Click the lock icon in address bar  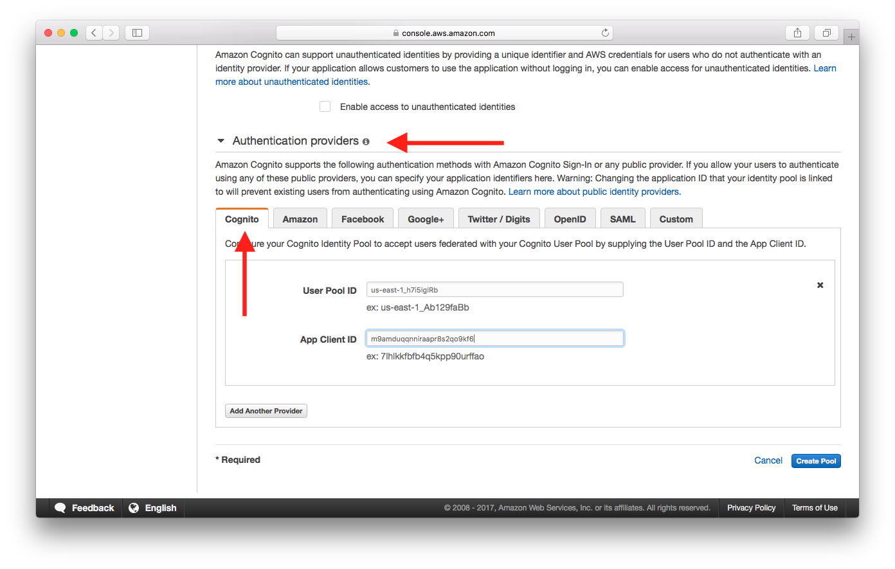[396, 33]
